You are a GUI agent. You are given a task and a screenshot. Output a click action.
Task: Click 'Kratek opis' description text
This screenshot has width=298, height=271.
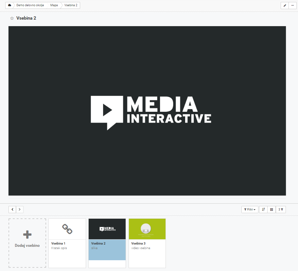coord(59,248)
